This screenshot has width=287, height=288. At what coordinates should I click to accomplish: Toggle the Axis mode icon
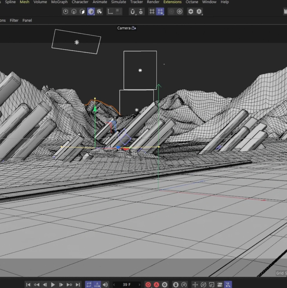point(110,11)
